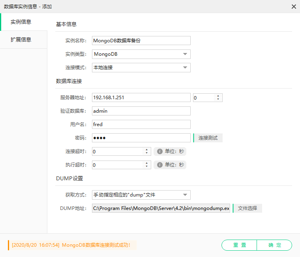
Task: Confirm with the 确定 button
Action: tap(274, 245)
